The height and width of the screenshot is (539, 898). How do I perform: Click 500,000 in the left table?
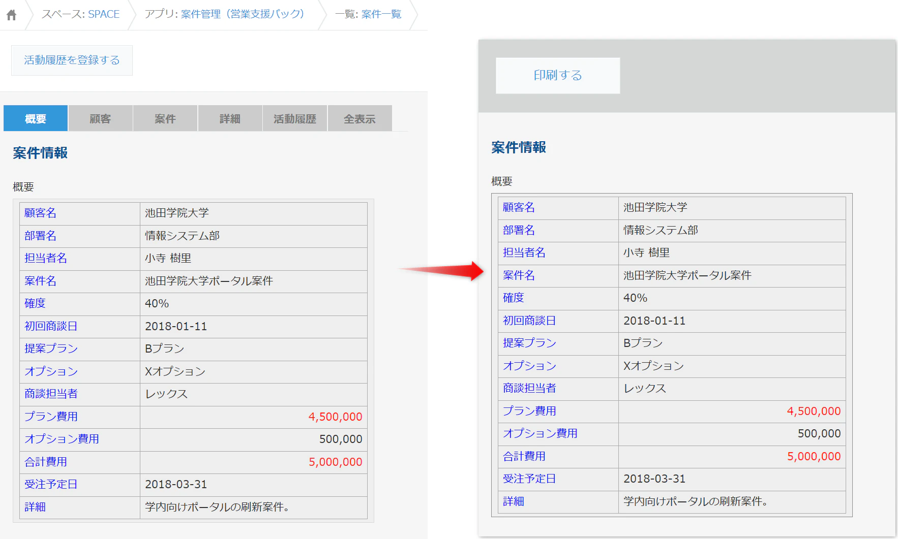[x=341, y=439]
